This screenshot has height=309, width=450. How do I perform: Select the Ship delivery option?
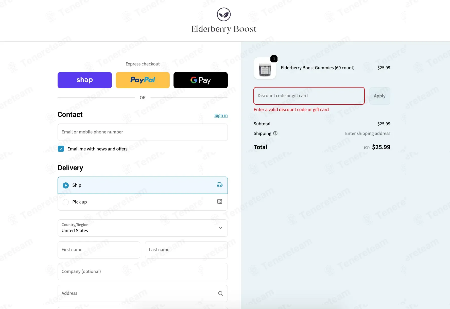[143, 185]
